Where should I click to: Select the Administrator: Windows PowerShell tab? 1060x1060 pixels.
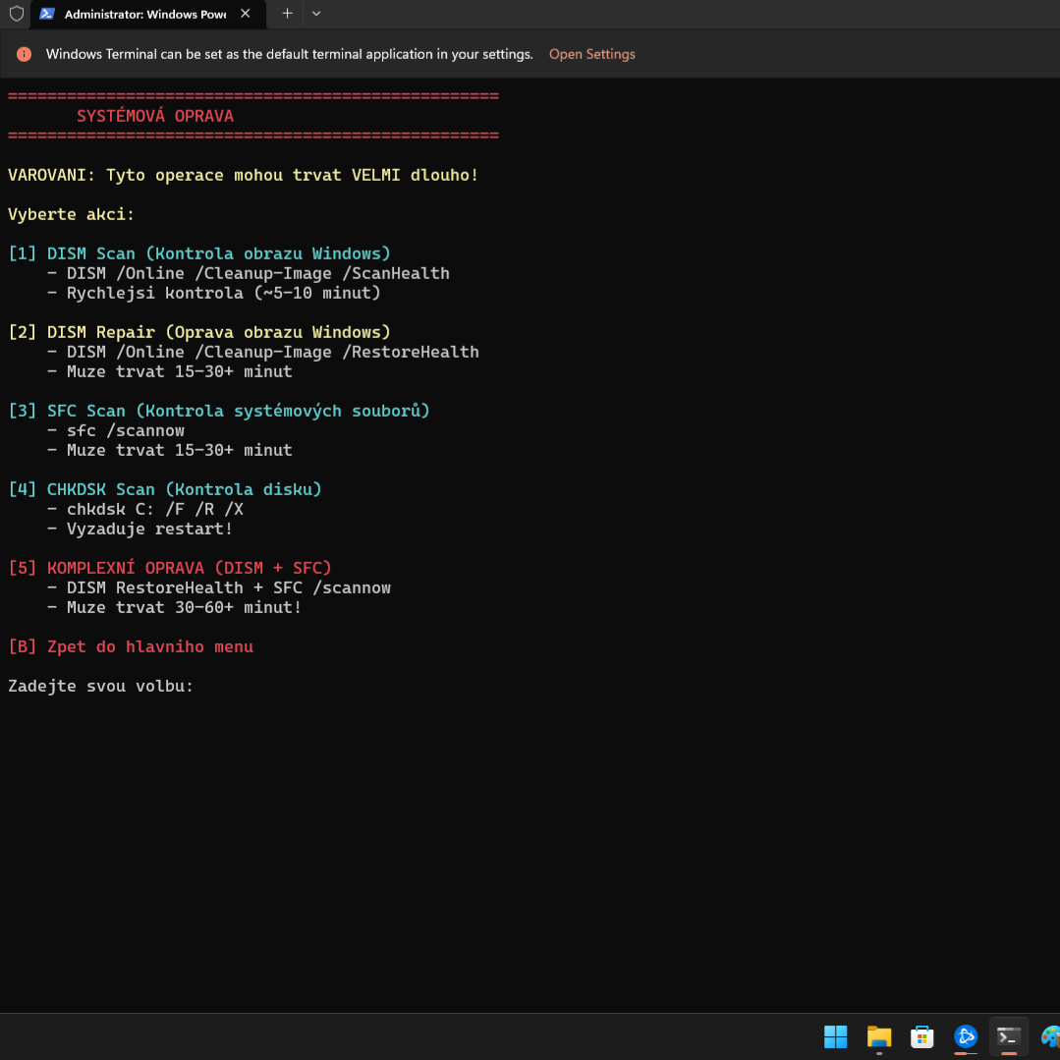tap(144, 15)
